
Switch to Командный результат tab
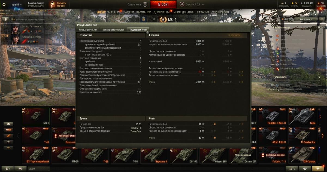point(113,30)
